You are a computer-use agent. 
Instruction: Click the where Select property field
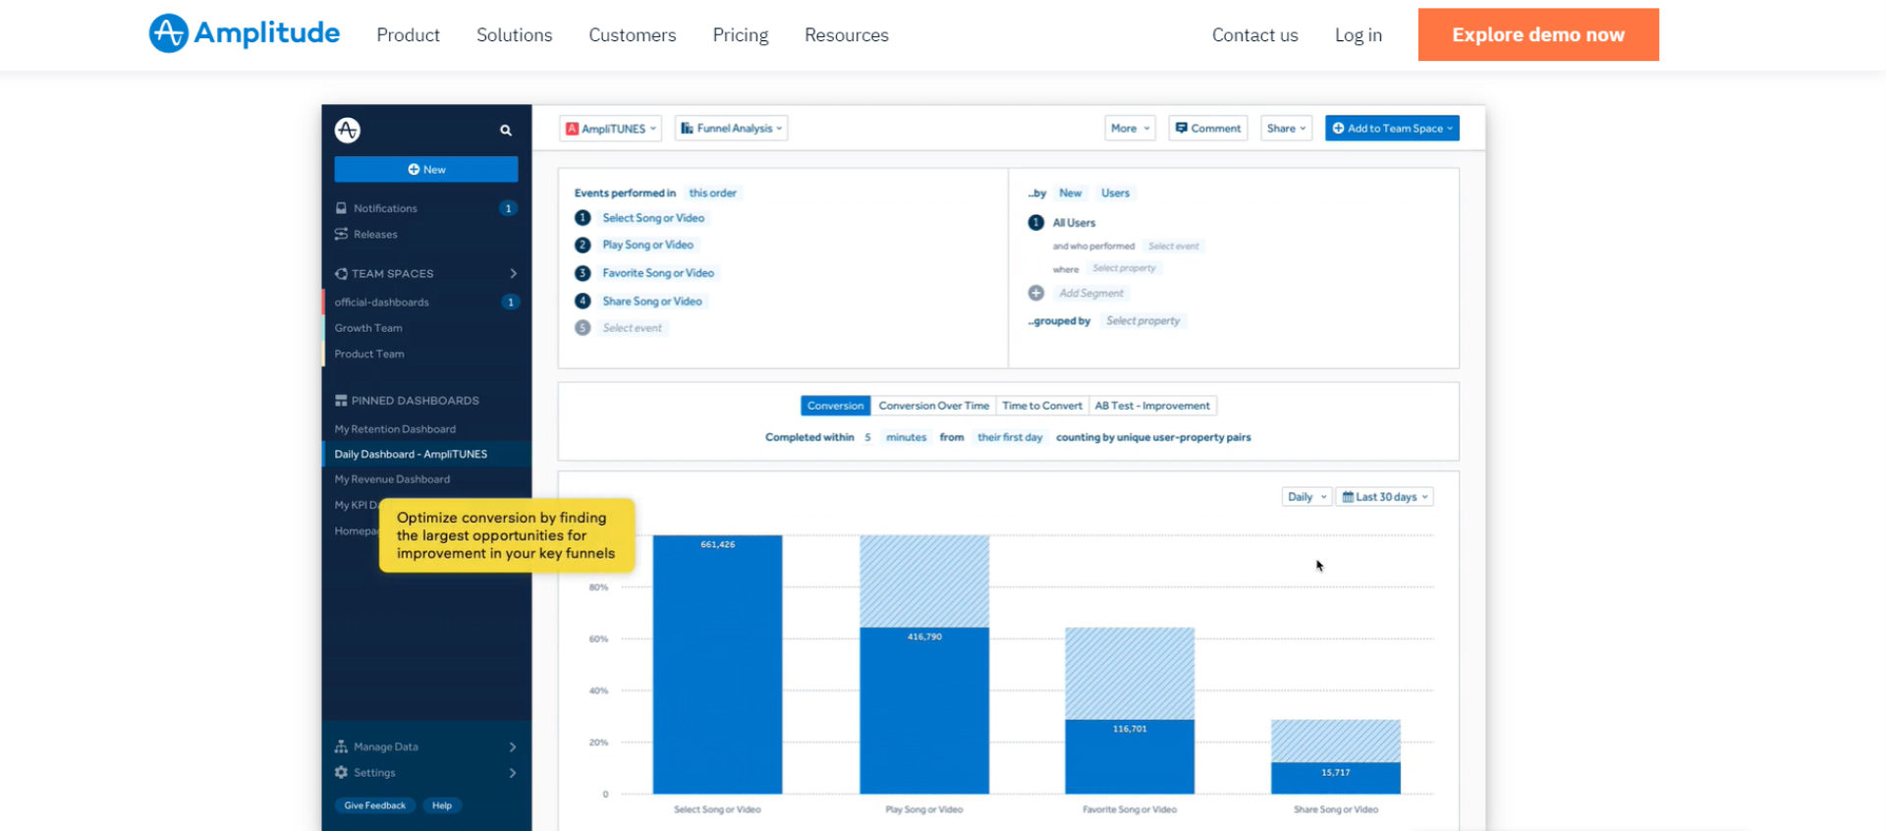click(x=1124, y=268)
